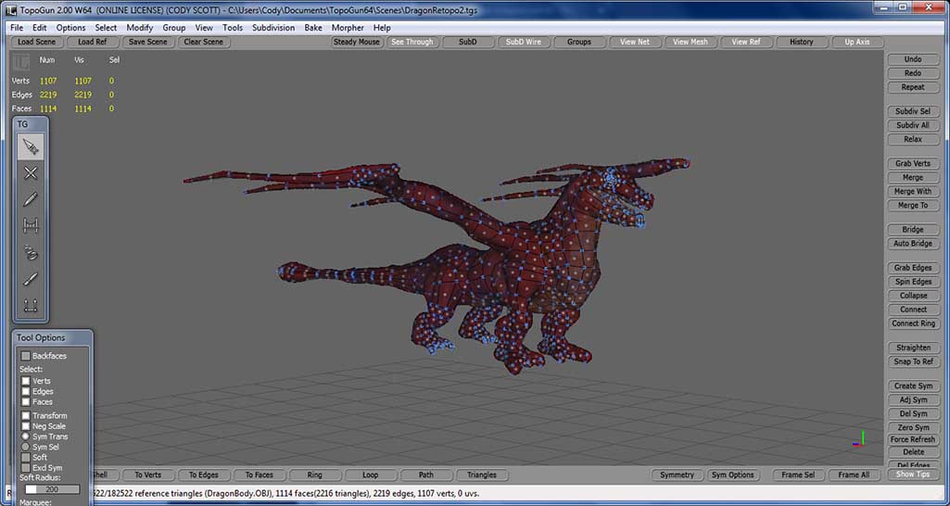Viewport: 950px width, 506px height.
Task: Click the Spin Edges button
Action: (x=913, y=282)
